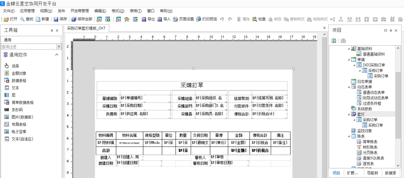Image resolution: width=404 pixels, height=178 pixels.
Task: Click the 查询过滤 filter input field
Action: click(29, 47)
